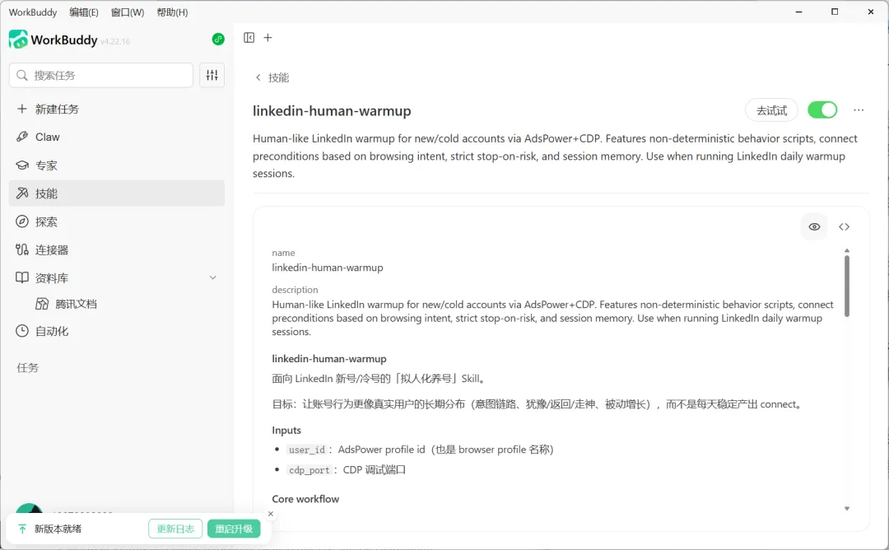889x550 pixels.
Task: Open the 连接器 connectors section
Action: click(117, 250)
